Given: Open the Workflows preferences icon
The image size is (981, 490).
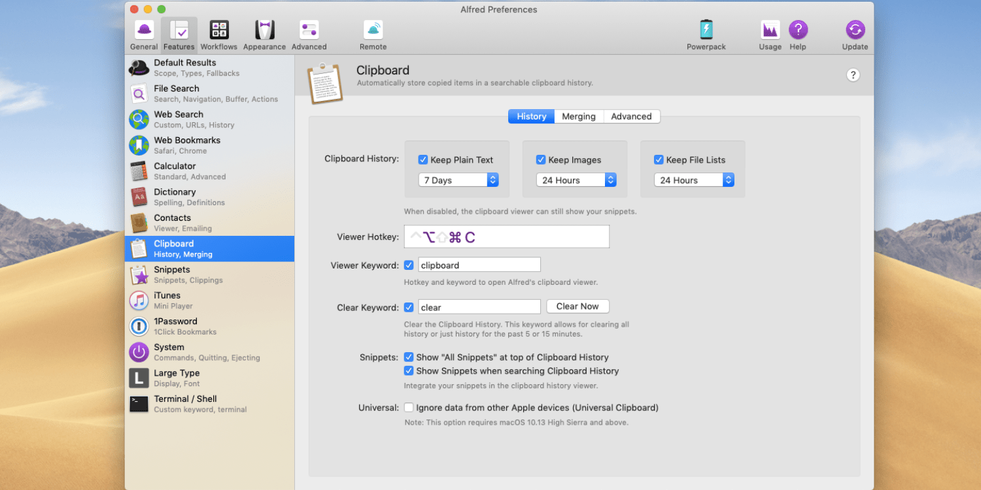Looking at the screenshot, I should [x=218, y=29].
